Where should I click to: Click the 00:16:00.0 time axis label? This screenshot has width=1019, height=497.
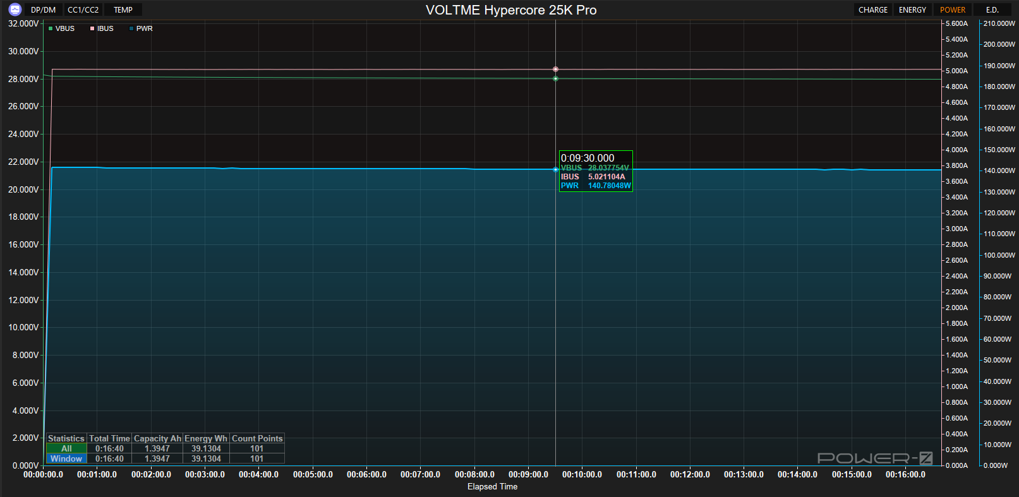click(x=905, y=474)
